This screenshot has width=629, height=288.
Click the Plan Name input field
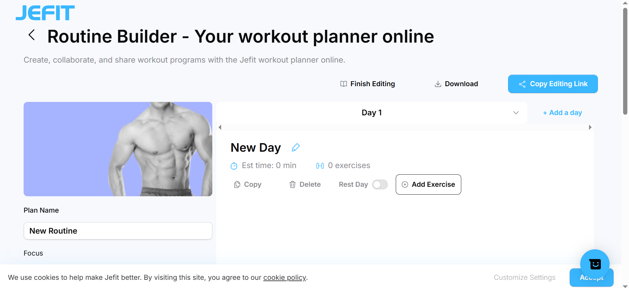pos(118,231)
